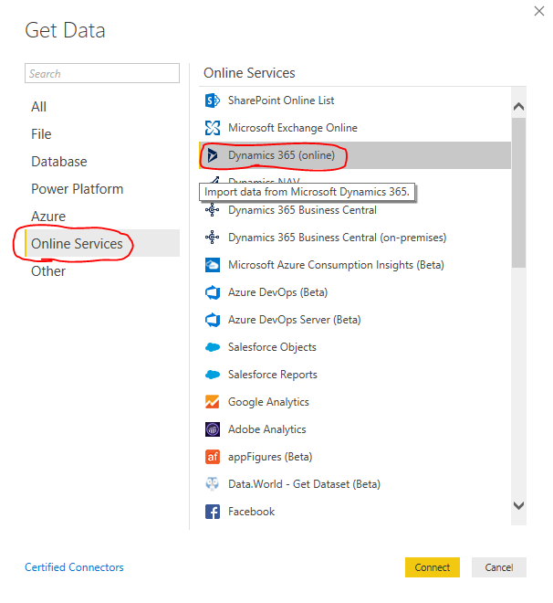Select Google Analytics text
The height and width of the screenshot is (603, 553).
[268, 402]
